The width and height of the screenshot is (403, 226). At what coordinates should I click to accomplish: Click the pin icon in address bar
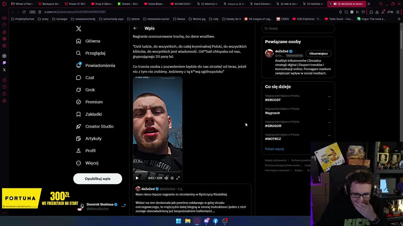coord(340,12)
